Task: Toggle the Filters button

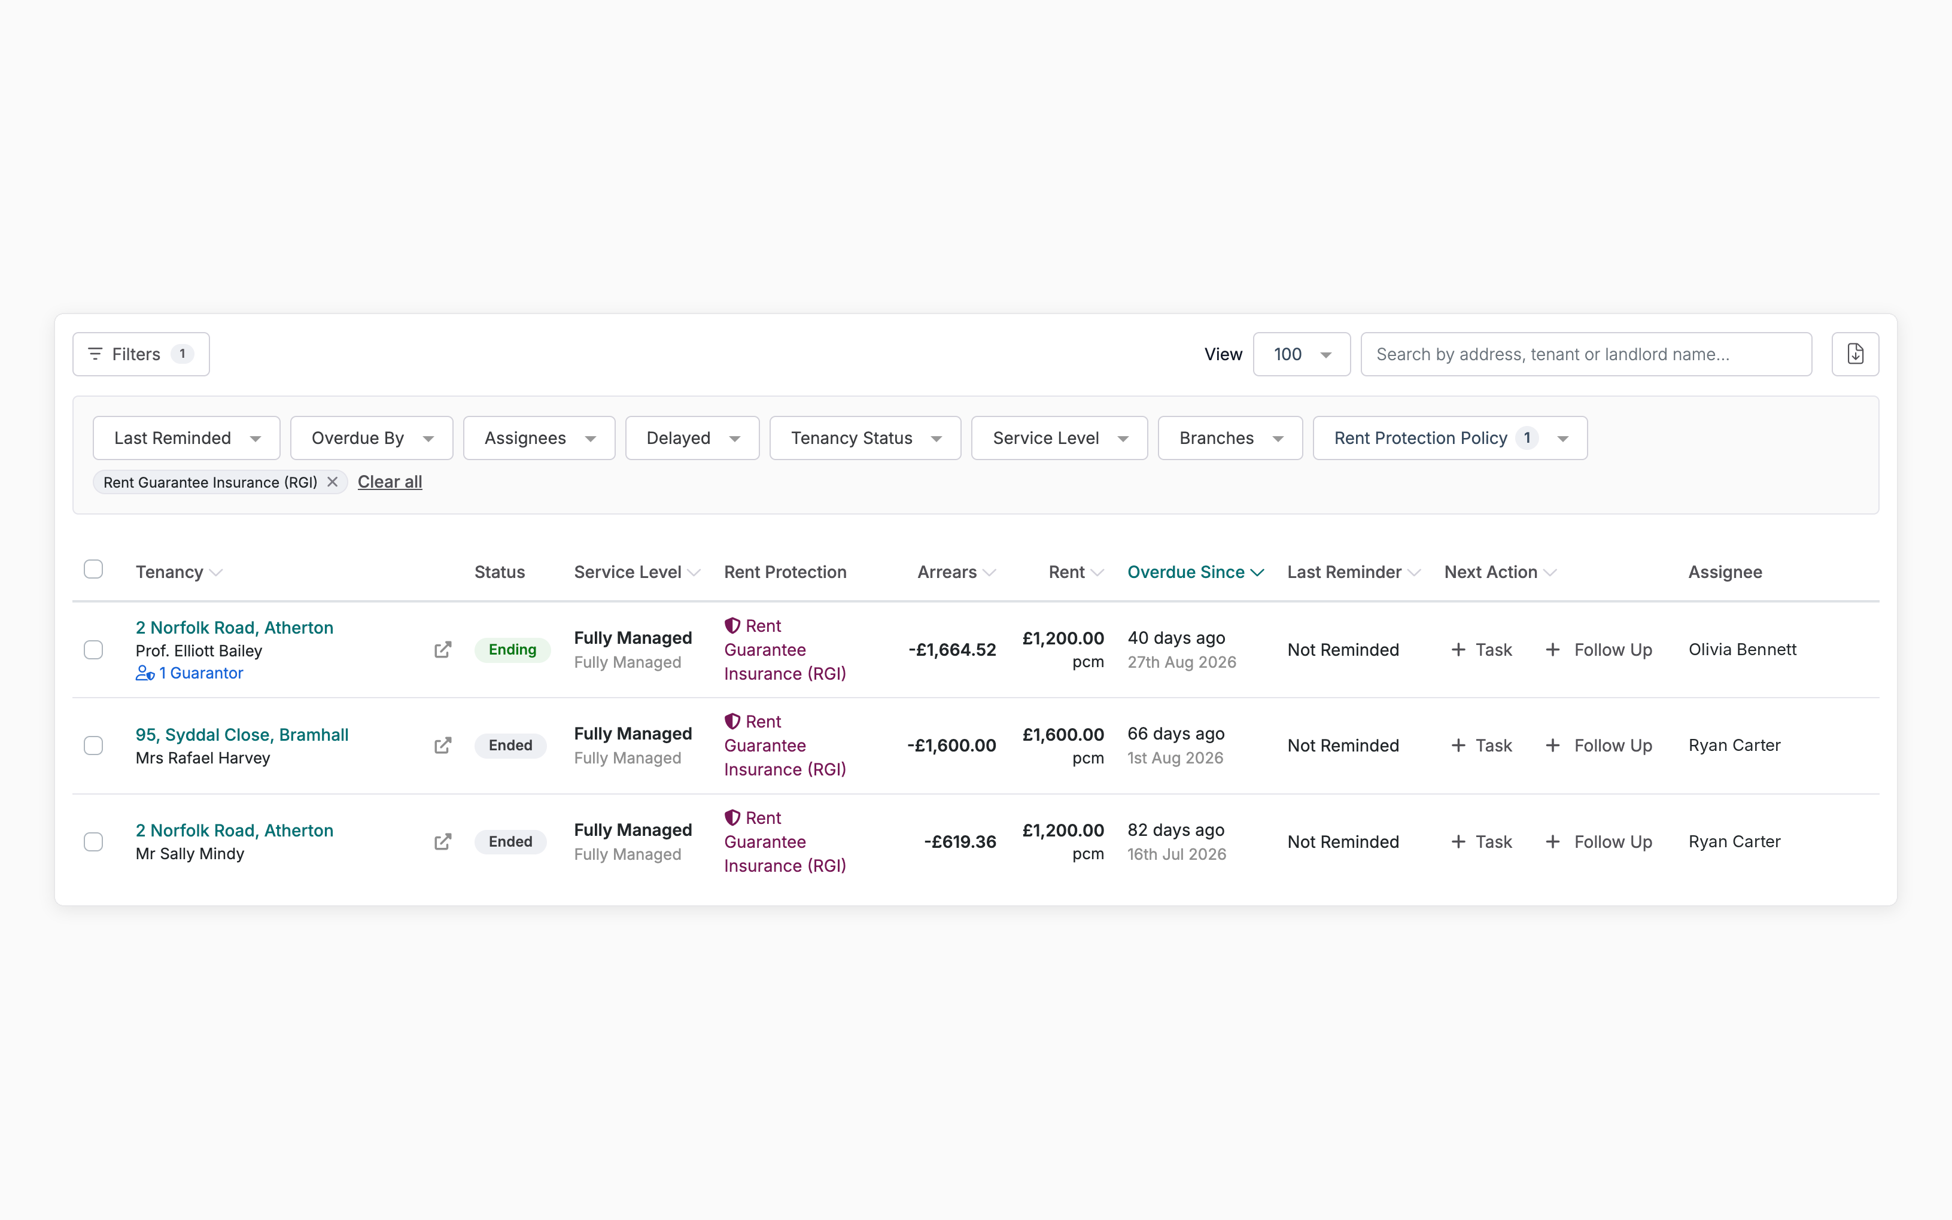Action: (x=141, y=354)
